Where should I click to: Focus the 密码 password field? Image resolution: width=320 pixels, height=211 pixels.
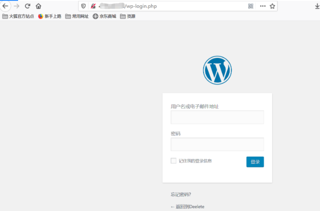217,144
